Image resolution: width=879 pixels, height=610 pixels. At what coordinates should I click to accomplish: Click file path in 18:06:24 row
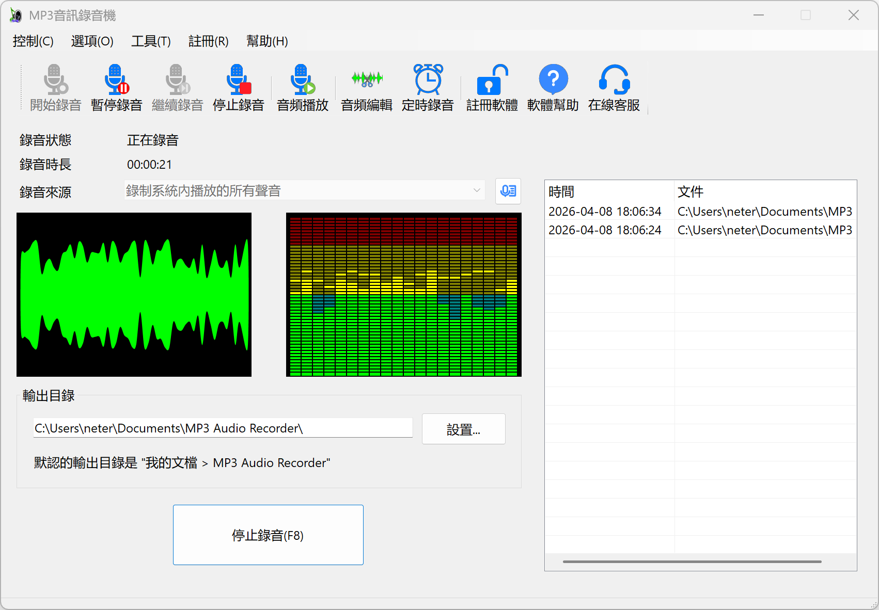pos(765,230)
